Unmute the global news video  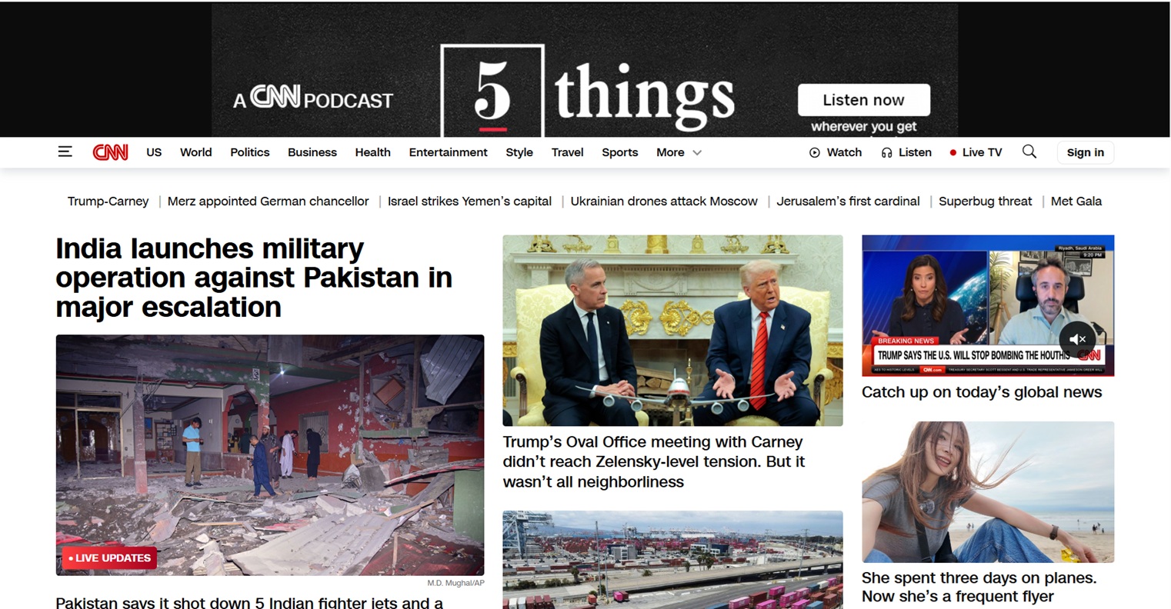point(1077,338)
